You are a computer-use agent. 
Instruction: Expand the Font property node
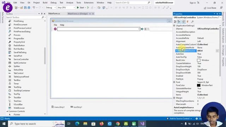click(174, 82)
